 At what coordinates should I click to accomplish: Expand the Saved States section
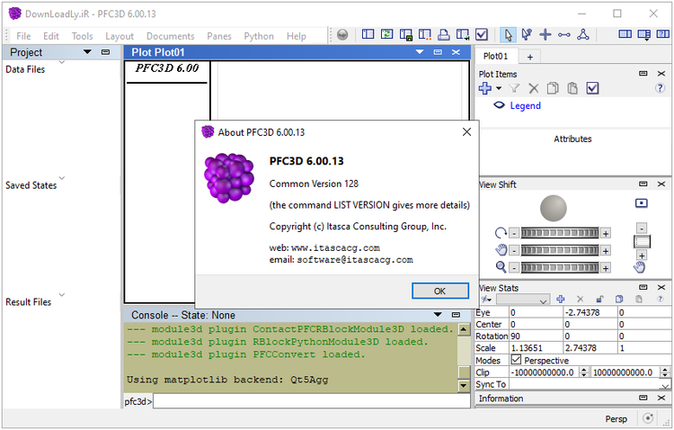coord(61,178)
